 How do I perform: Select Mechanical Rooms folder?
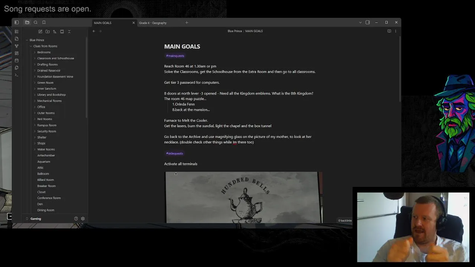click(x=49, y=101)
